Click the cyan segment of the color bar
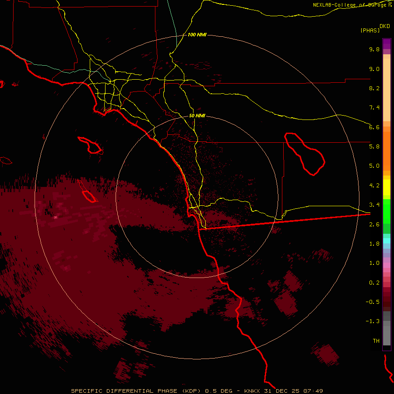Screen dimensions: 394x394 tap(387, 241)
